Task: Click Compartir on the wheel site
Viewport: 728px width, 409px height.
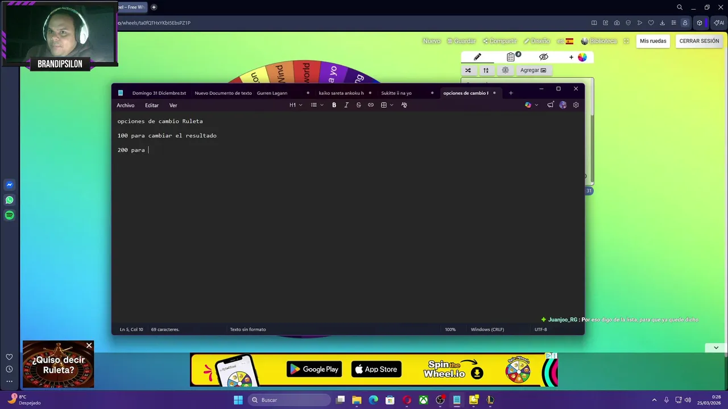Action: click(500, 41)
